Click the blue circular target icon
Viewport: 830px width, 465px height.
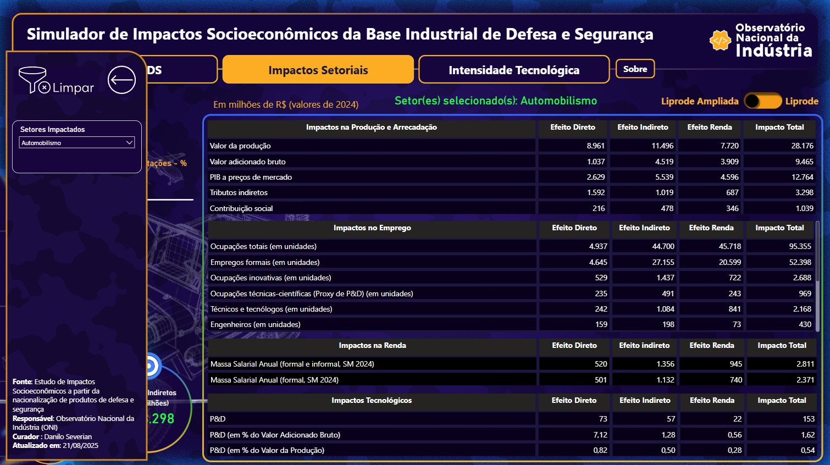click(x=152, y=367)
